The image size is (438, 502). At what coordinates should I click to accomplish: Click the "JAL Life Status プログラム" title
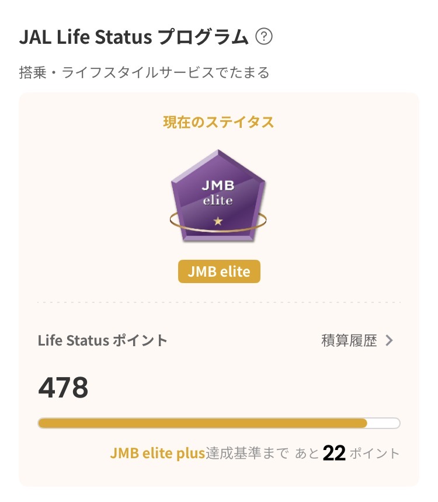point(134,37)
